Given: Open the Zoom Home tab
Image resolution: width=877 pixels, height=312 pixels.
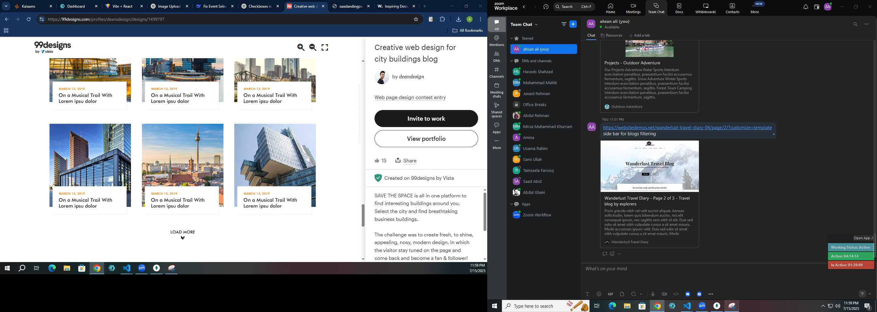Looking at the screenshot, I should [611, 8].
